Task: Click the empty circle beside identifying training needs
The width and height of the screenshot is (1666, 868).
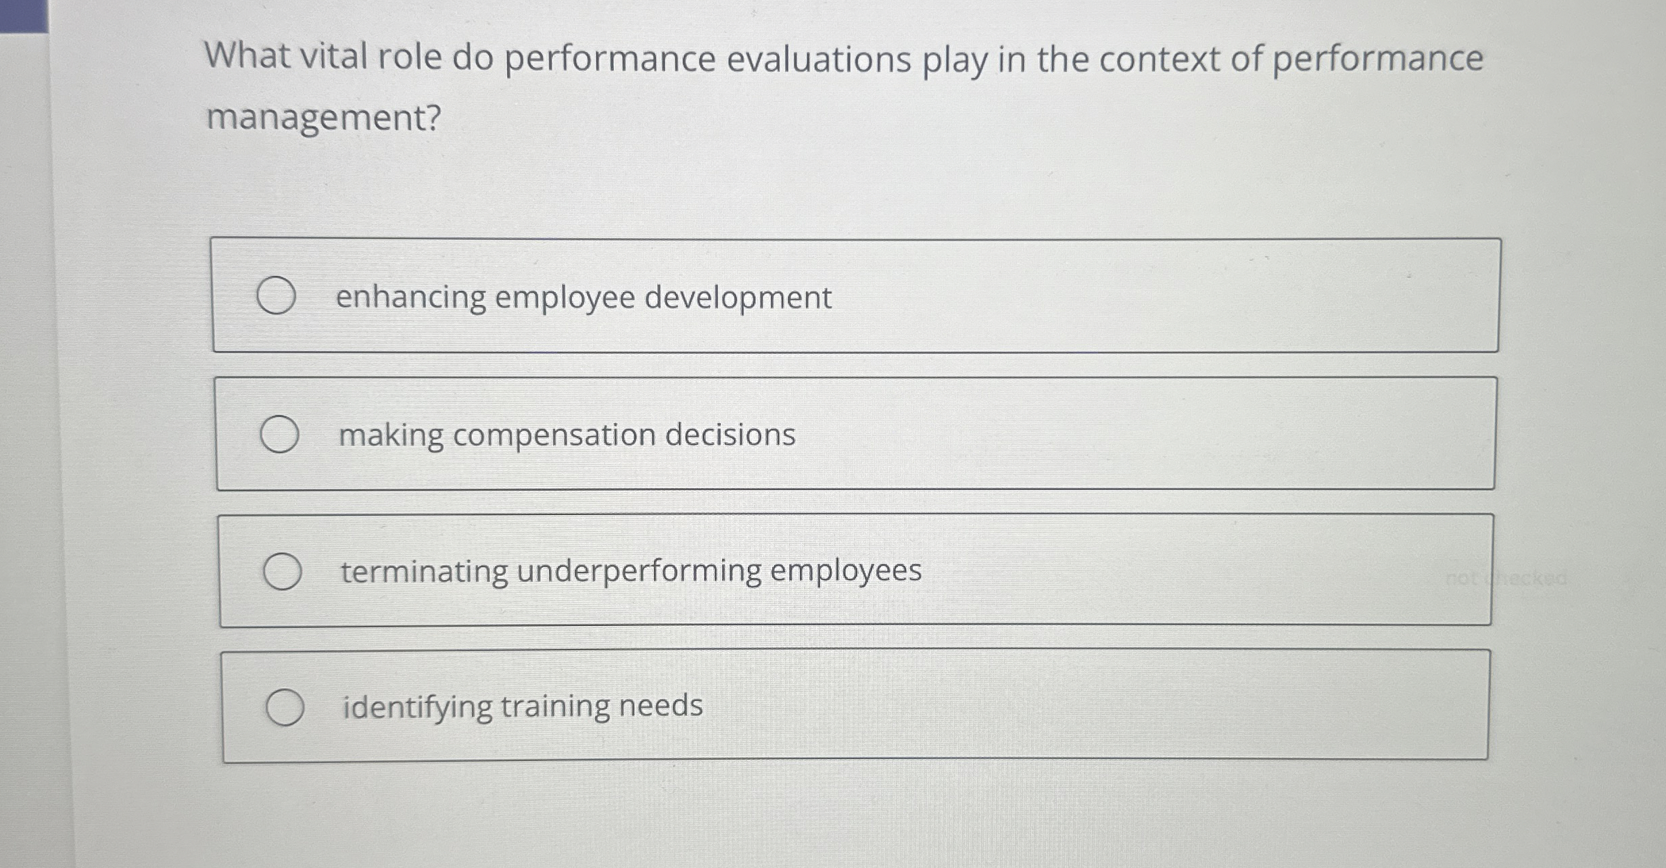Action: 287,706
